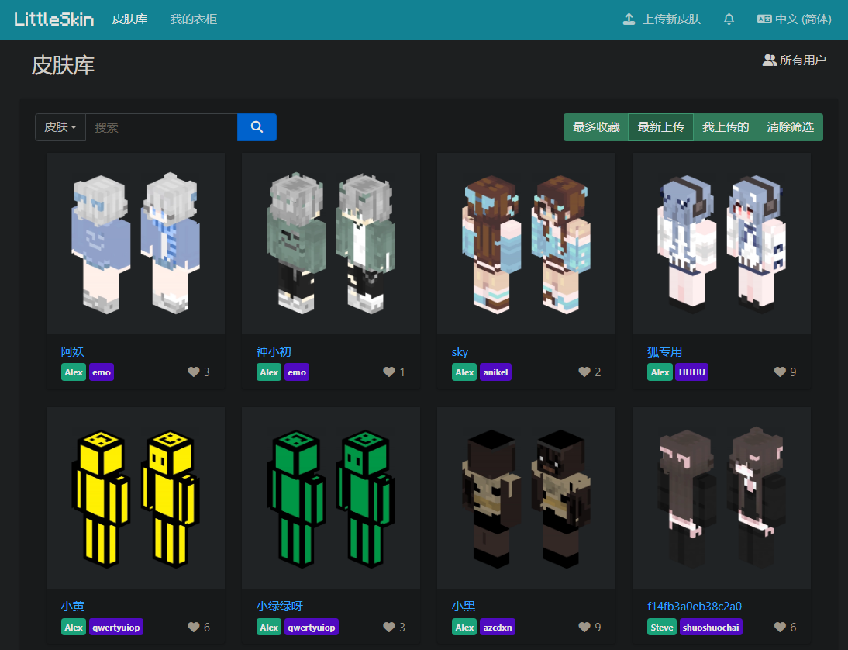Viewport: 848px width, 650px height.
Task: Open the 中文 (简体) language menu
Action: (x=795, y=19)
